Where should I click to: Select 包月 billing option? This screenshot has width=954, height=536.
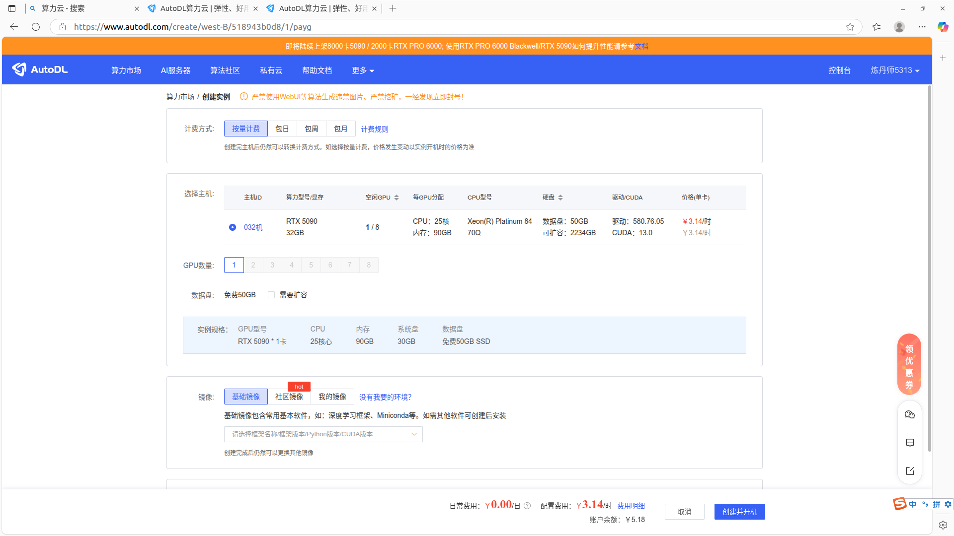click(x=340, y=129)
